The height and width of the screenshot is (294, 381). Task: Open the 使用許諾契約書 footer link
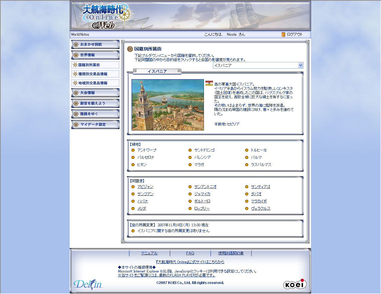tap(231, 253)
